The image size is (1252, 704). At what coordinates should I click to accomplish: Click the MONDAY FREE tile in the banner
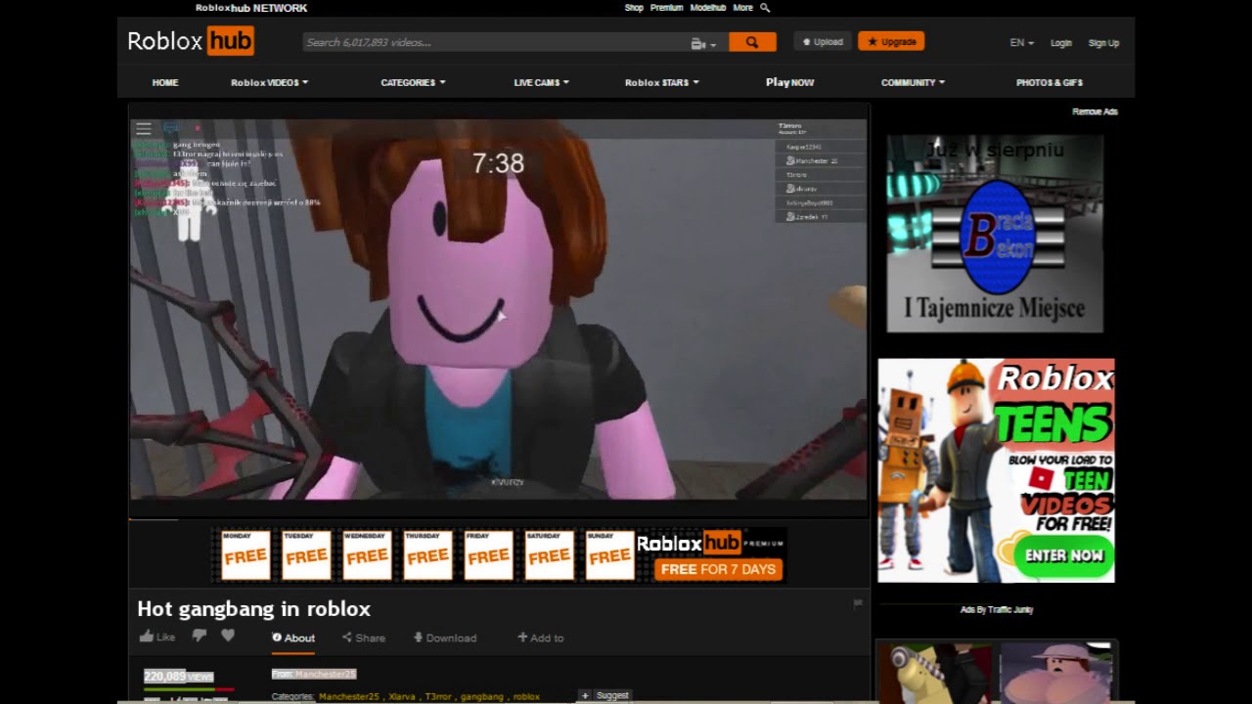[x=245, y=554]
